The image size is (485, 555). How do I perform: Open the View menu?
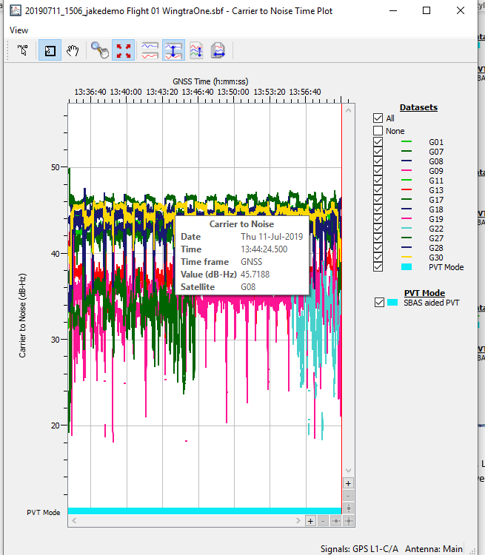[x=19, y=30]
